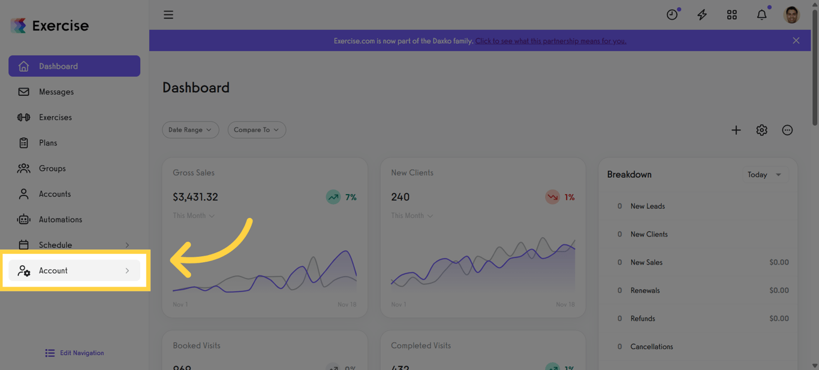Open the Compare To dropdown
The height and width of the screenshot is (370, 819).
[x=257, y=130]
